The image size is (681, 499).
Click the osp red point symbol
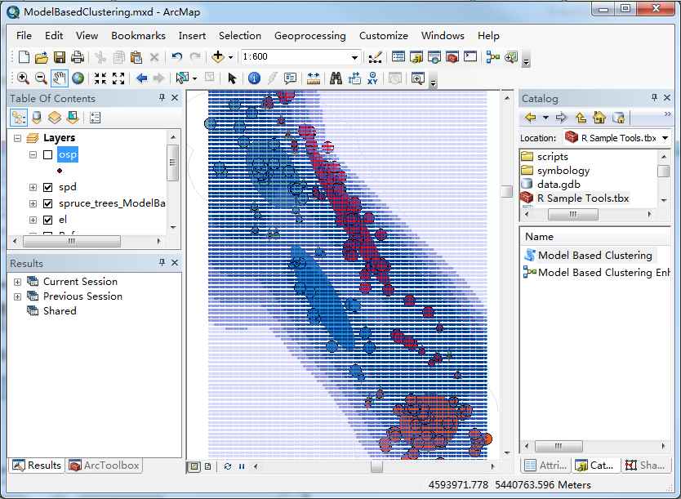click(60, 171)
